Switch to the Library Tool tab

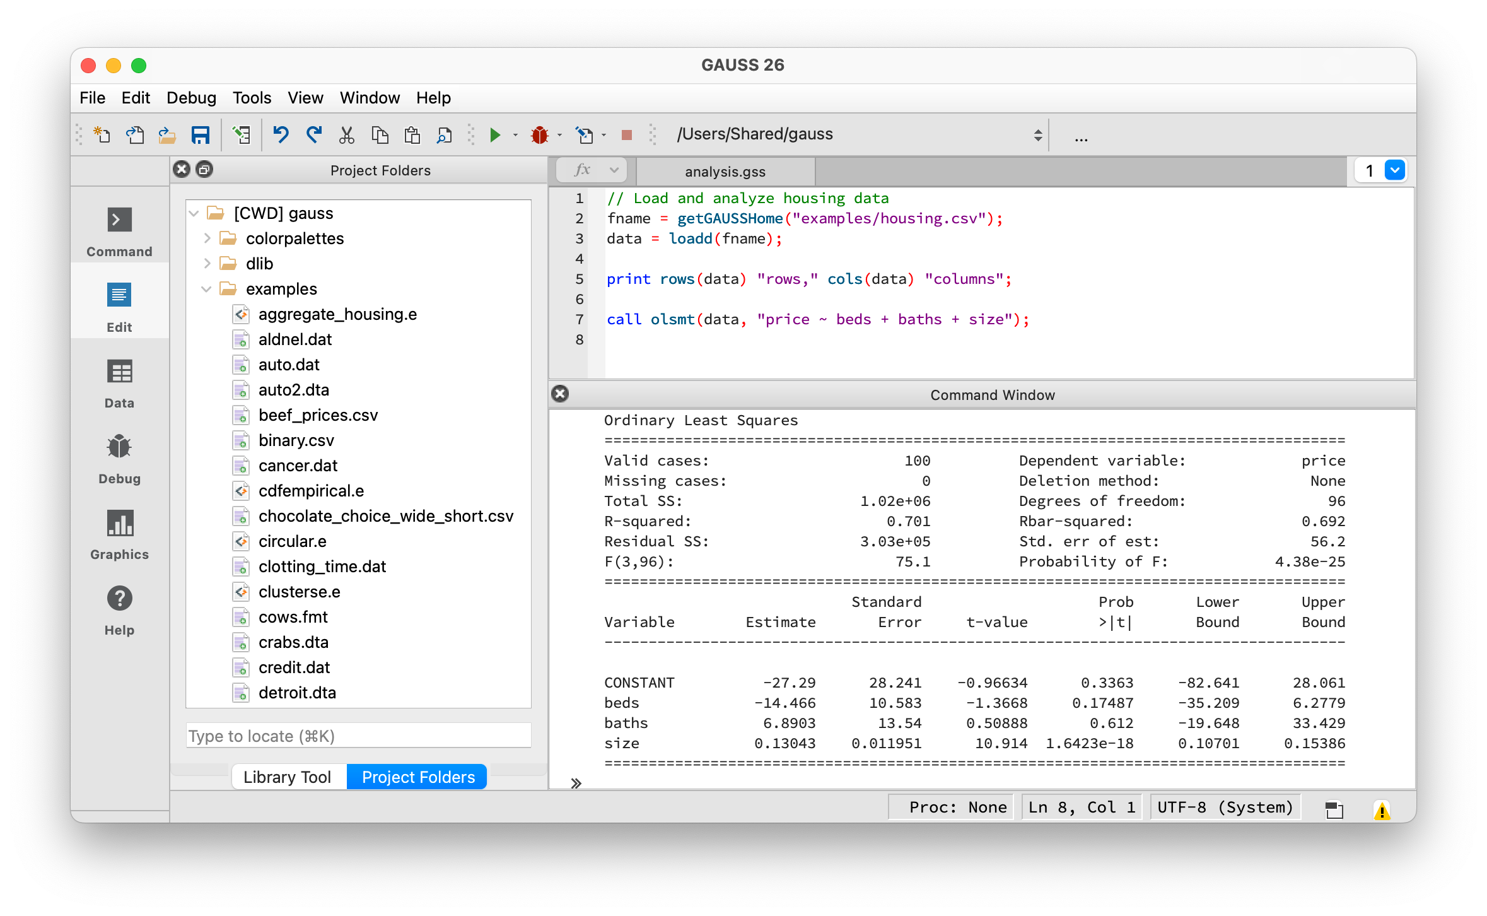tap(287, 777)
